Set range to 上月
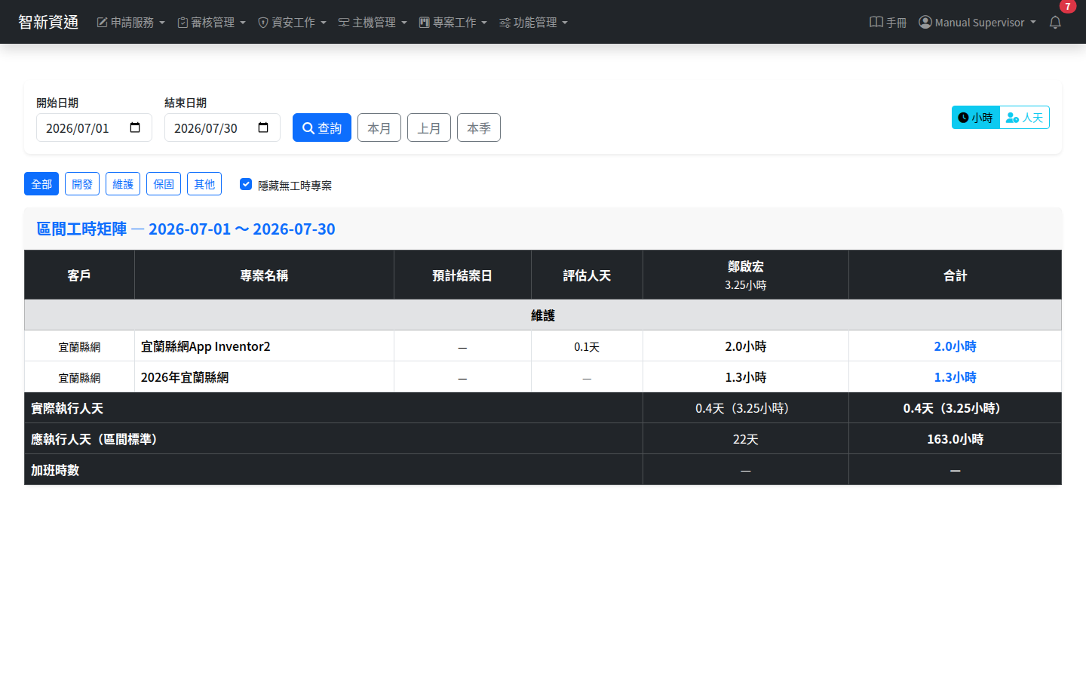This screenshot has width=1086, height=679. pyautogui.click(x=429, y=128)
